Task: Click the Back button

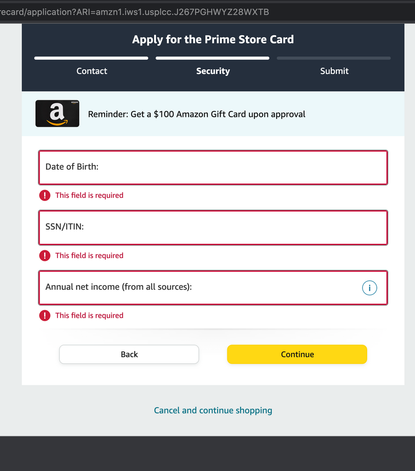Action: click(129, 354)
